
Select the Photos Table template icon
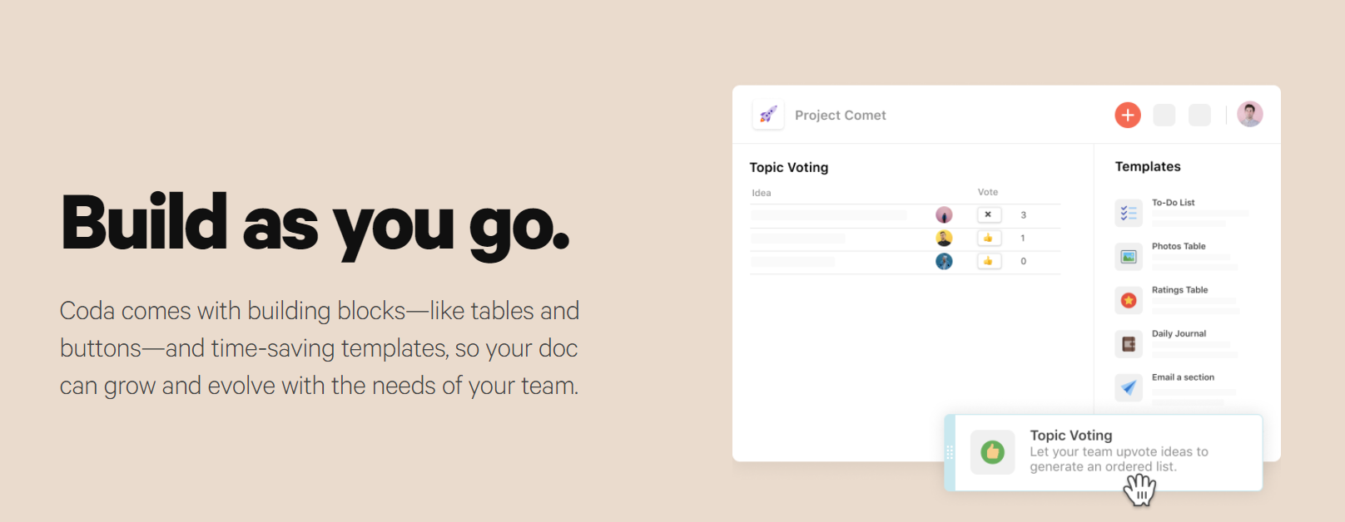[x=1129, y=257]
